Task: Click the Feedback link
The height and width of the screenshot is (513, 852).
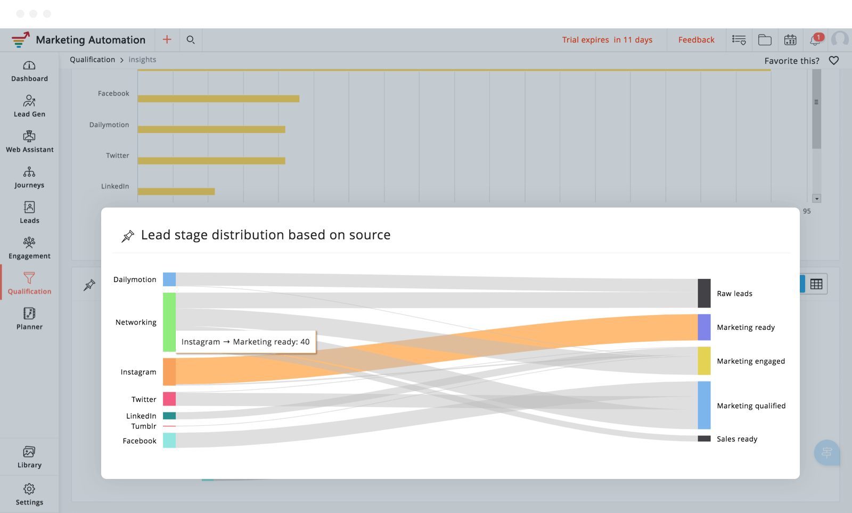Action: coord(697,40)
